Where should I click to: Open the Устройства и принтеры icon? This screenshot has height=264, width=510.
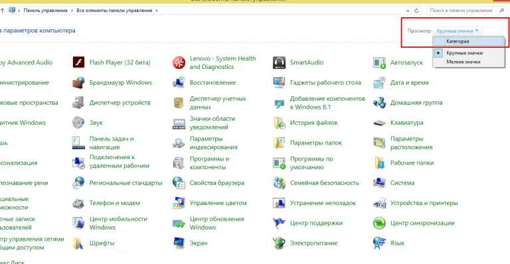tap(379, 203)
